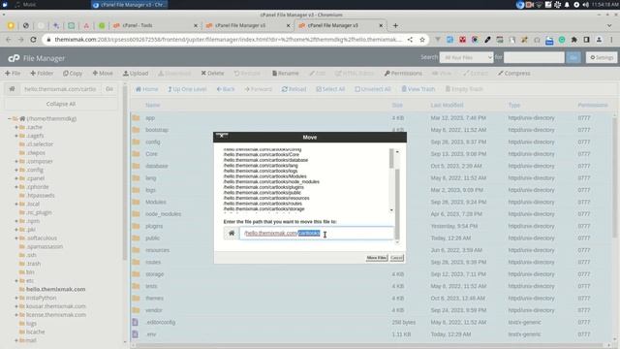Select hello.themixmak.com in folder tree

tap(56, 289)
